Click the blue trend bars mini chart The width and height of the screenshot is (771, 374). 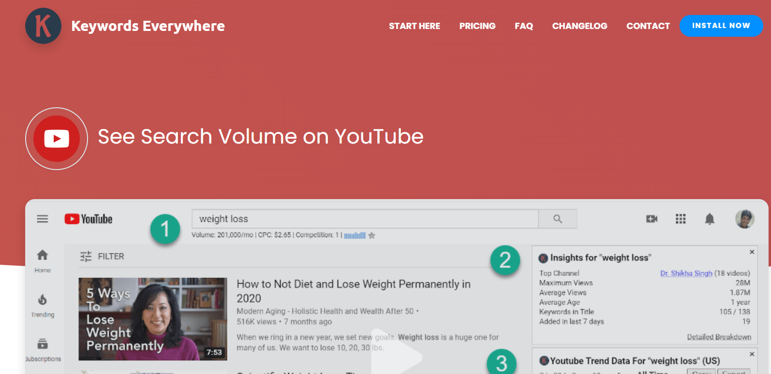coord(355,235)
